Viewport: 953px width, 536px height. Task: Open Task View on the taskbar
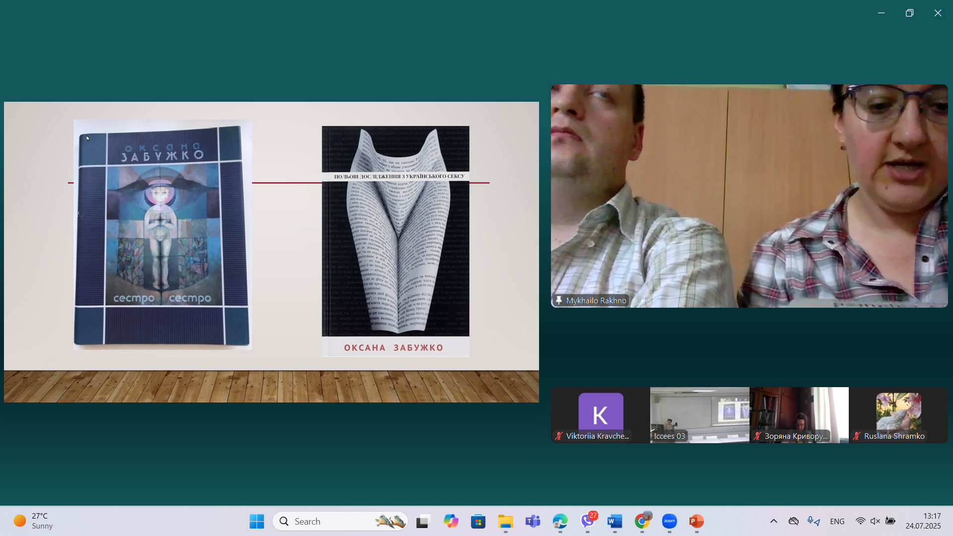423,521
